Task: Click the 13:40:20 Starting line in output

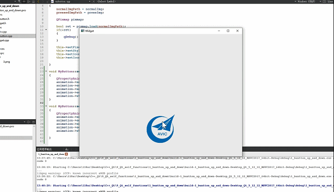Action: (x=185, y=186)
